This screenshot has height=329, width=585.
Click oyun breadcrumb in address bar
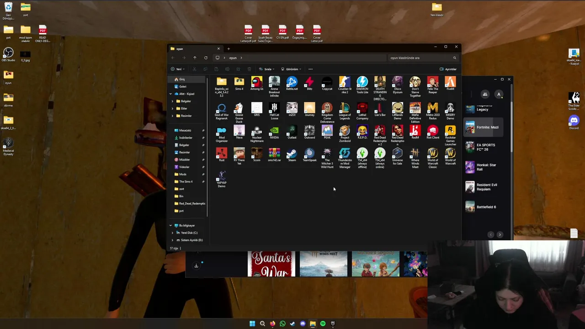[x=233, y=58]
